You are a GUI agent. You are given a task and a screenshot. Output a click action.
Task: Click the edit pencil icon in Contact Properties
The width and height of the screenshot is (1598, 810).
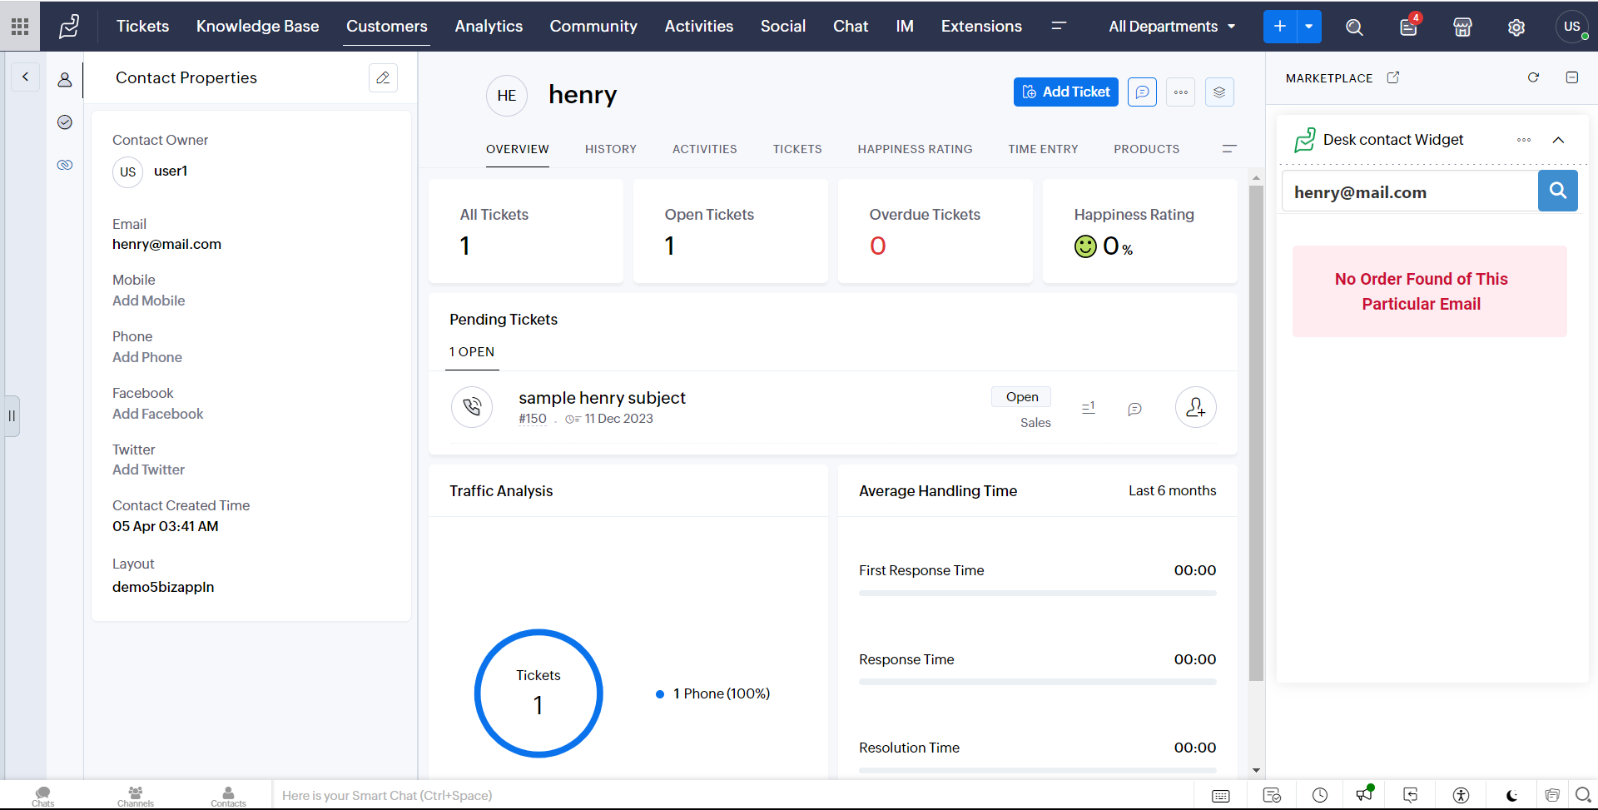pos(383,77)
